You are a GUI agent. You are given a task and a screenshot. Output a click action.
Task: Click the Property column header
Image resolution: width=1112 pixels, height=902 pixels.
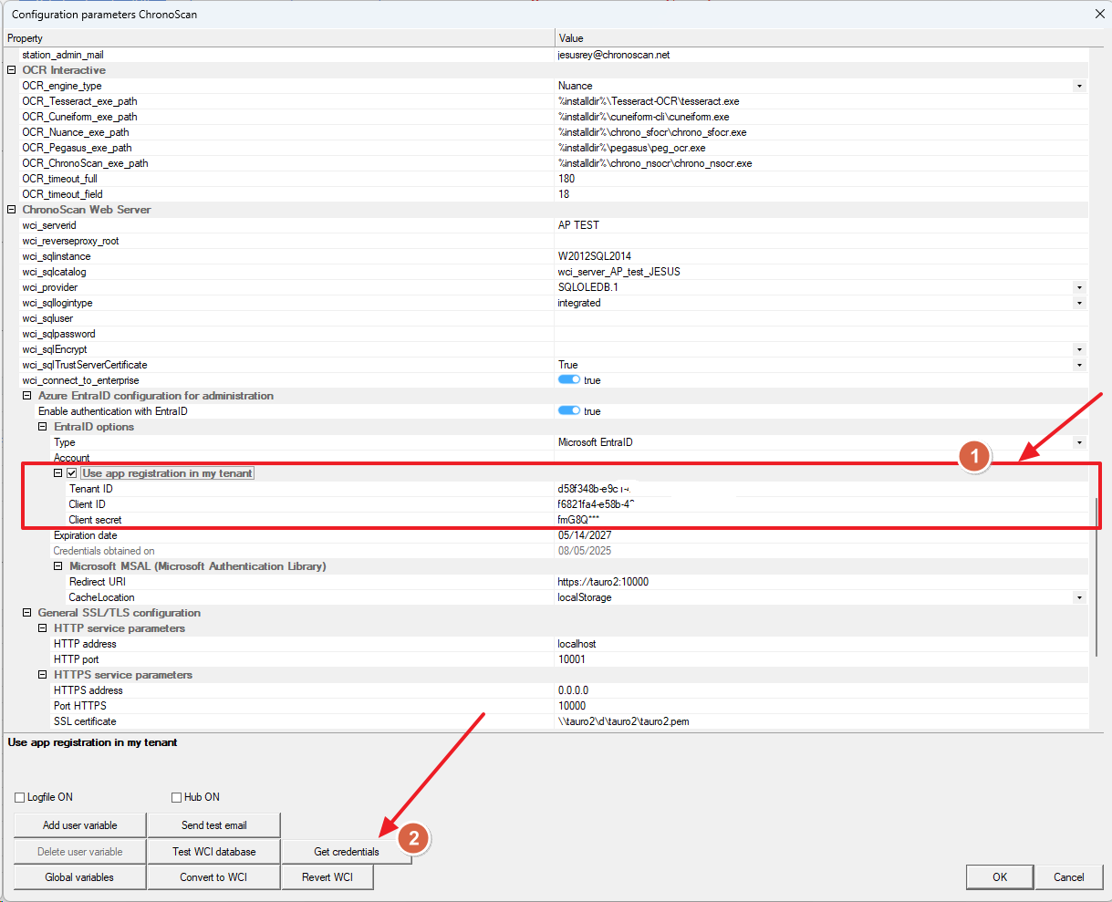[x=278, y=38]
